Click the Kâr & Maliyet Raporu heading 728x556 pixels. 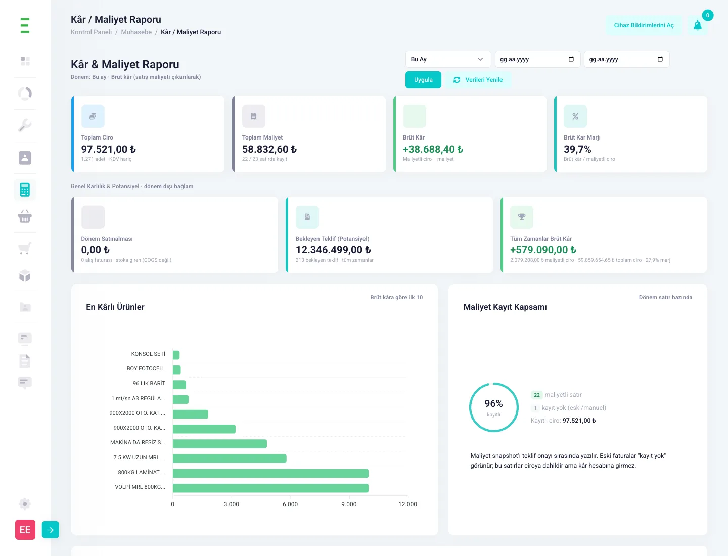(125, 64)
